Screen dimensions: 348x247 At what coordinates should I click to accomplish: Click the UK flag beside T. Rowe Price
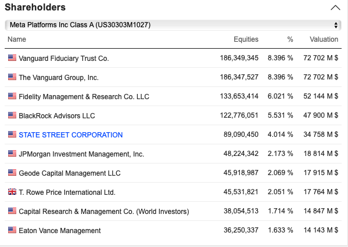coord(12,191)
